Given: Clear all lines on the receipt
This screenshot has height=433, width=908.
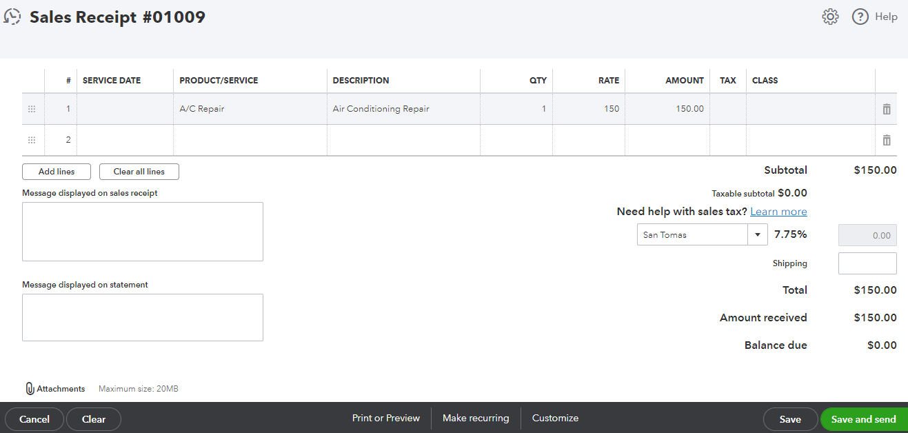Looking at the screenshot, I should pyautogui.click(x=139, y=171).
